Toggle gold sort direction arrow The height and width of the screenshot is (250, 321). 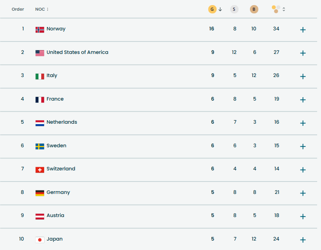tap(220, 9)
